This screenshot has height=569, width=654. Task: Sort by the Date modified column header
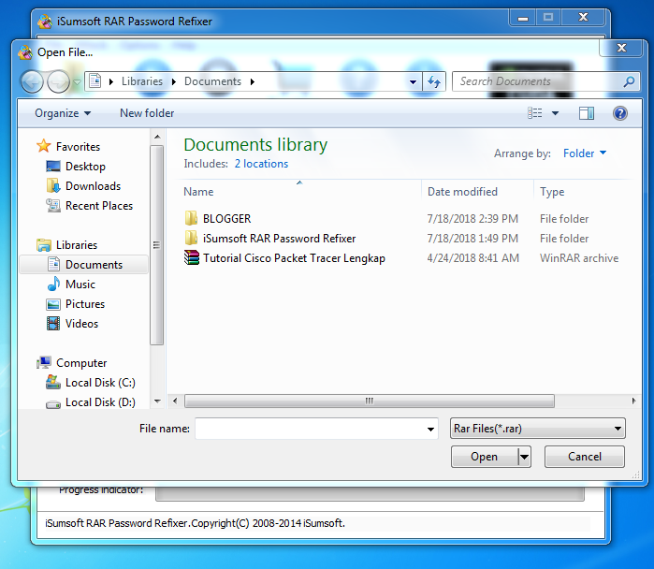(x=462, y=192)
